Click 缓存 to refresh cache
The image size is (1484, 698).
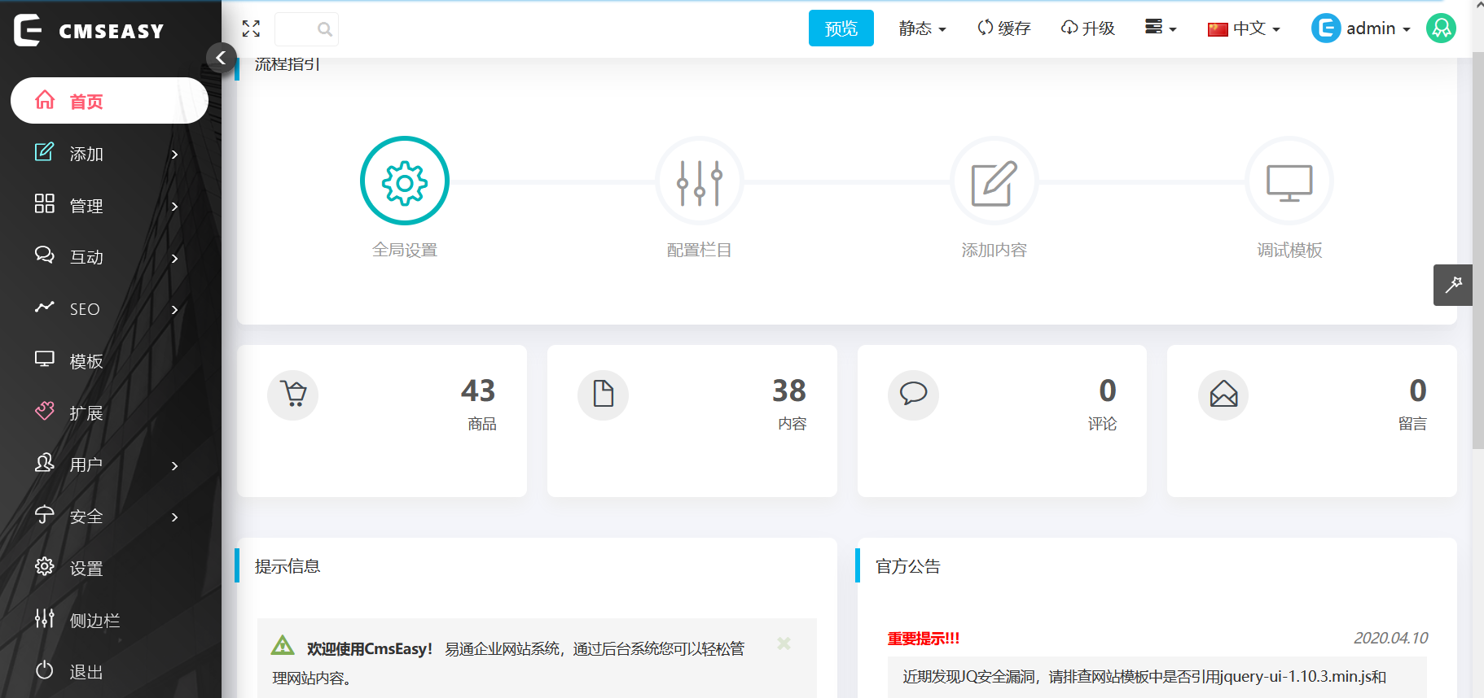[x=1004, y=28]
